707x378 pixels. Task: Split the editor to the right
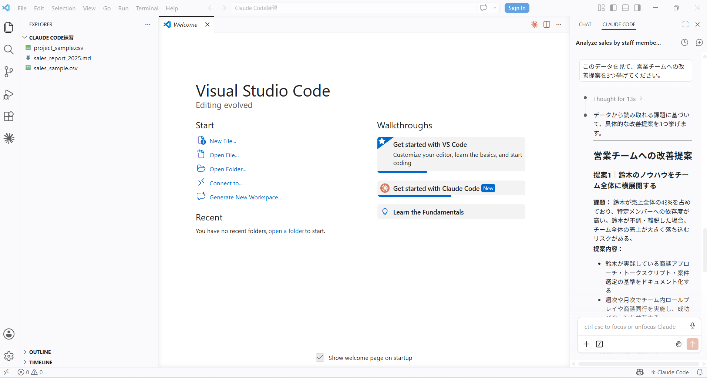point(547,24)
